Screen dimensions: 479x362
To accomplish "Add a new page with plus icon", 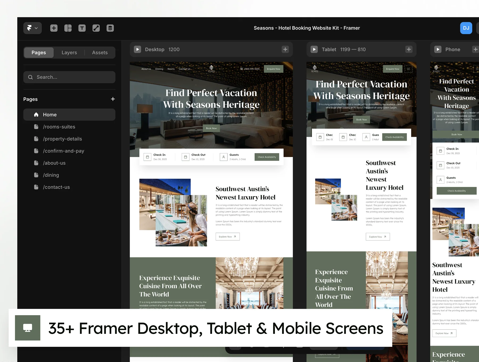I will [113, 99].
